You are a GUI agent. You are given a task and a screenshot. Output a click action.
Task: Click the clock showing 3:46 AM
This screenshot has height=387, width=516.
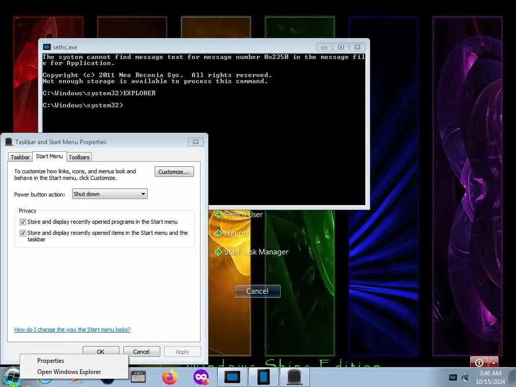(490, 373)
